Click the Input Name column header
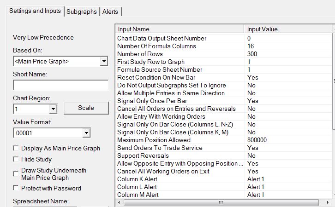This screenshot has height=207, width=335. (180, 29)
